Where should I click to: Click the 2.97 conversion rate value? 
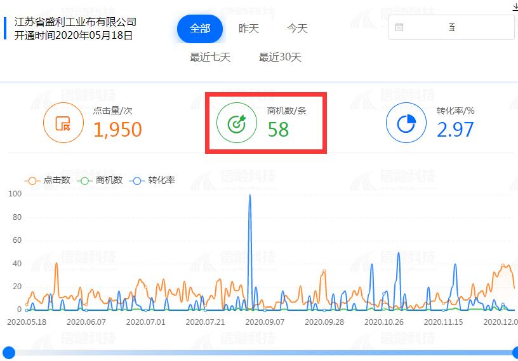pos(455,130)
